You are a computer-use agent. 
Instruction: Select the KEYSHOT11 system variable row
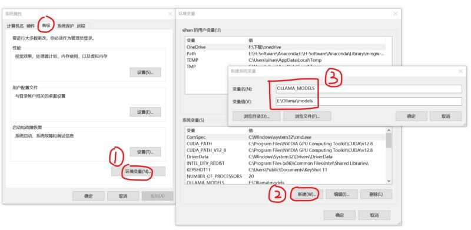tap(286, 169)
